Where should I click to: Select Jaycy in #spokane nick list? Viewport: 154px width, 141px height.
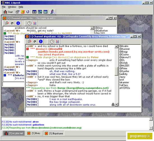[122, 77]
